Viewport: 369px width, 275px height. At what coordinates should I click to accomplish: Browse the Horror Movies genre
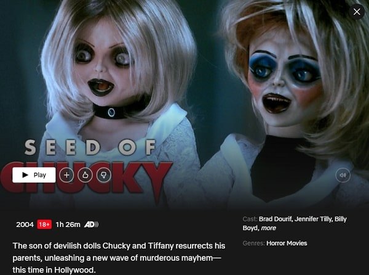(x=287, y=243)
